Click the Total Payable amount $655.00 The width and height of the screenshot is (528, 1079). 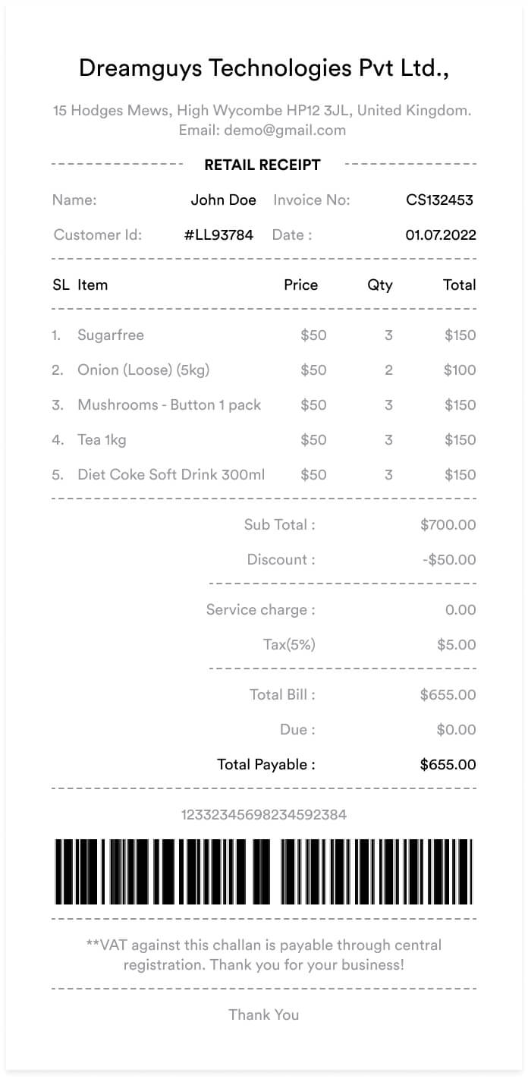[x=448, y=765]
